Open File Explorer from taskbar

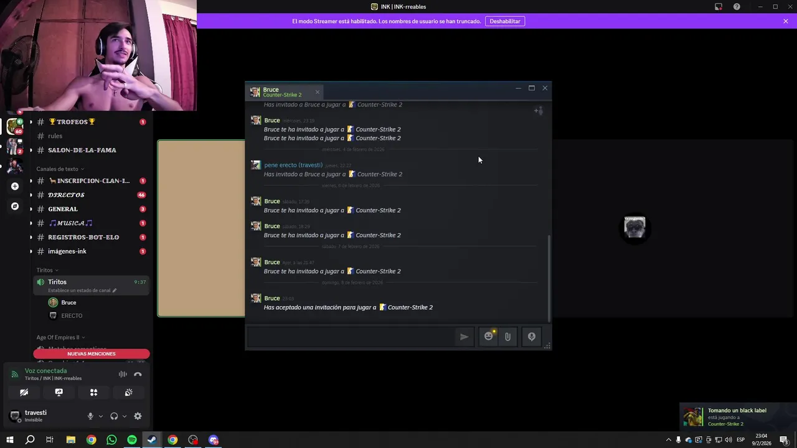[x=70, y=440]
